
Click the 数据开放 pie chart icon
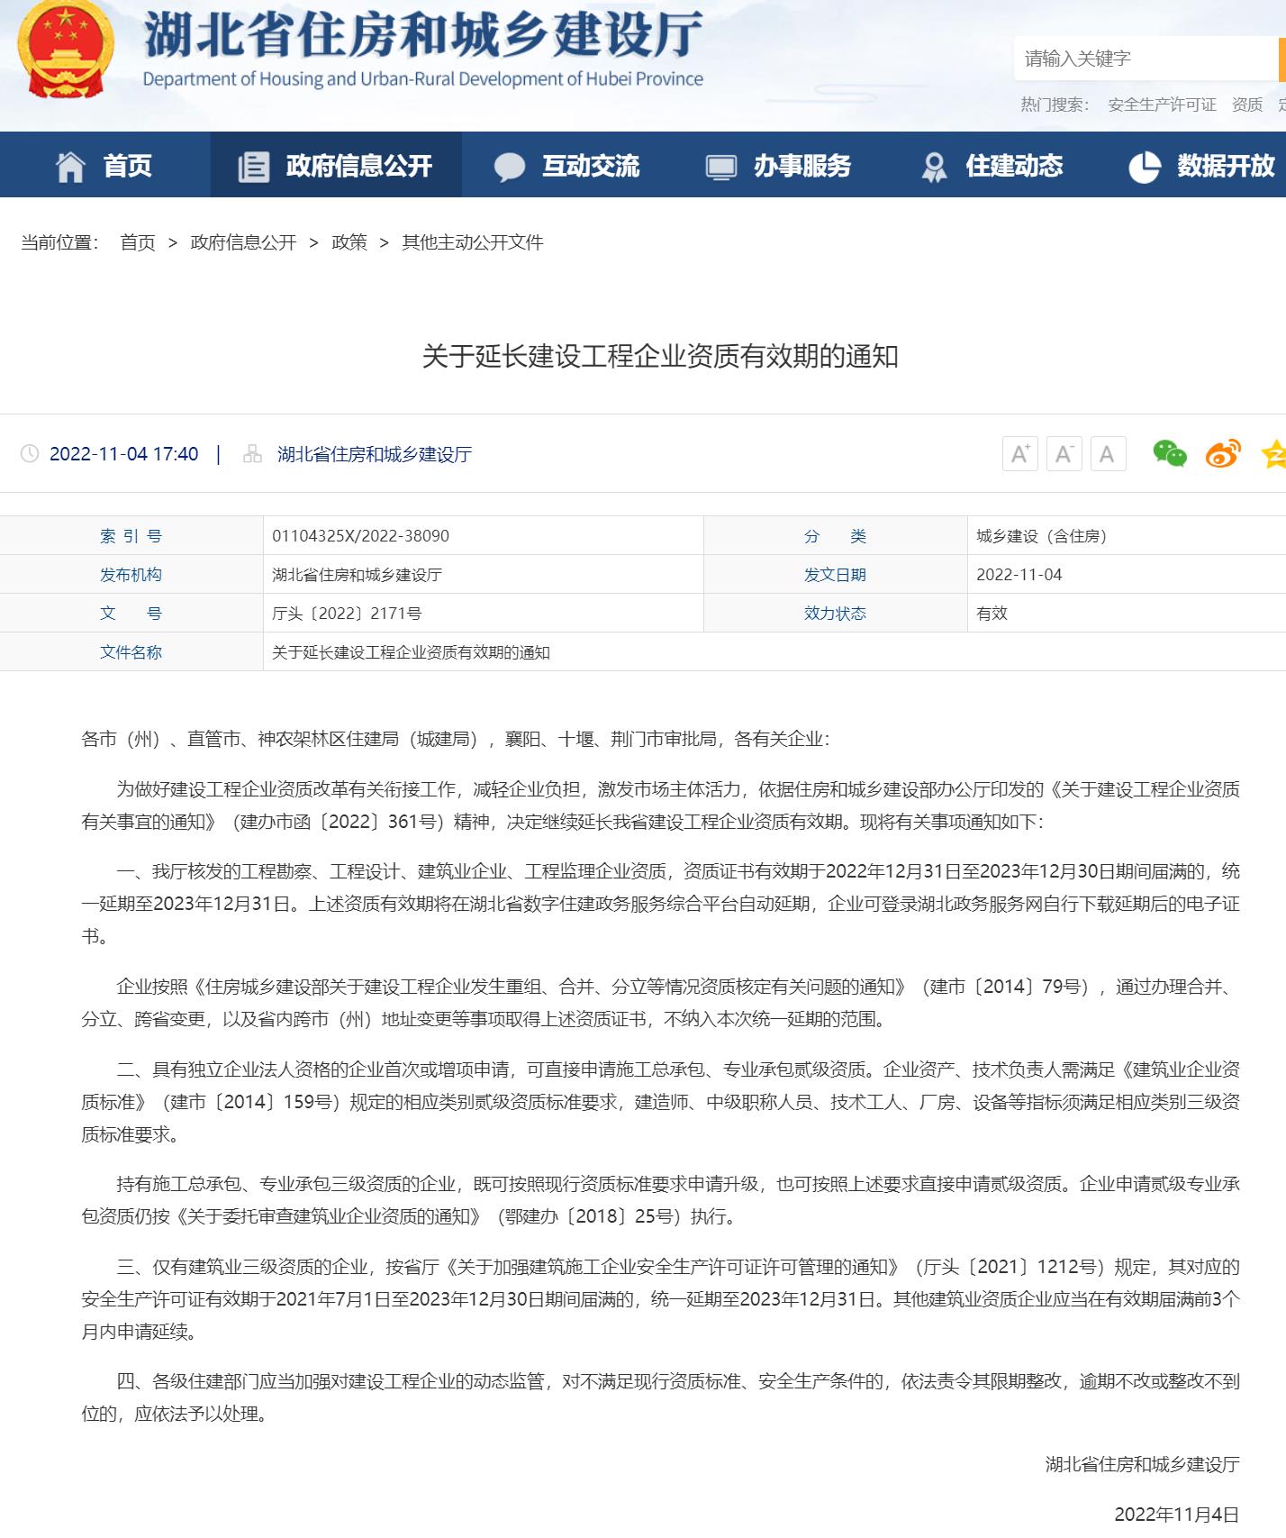point(1144,167)
